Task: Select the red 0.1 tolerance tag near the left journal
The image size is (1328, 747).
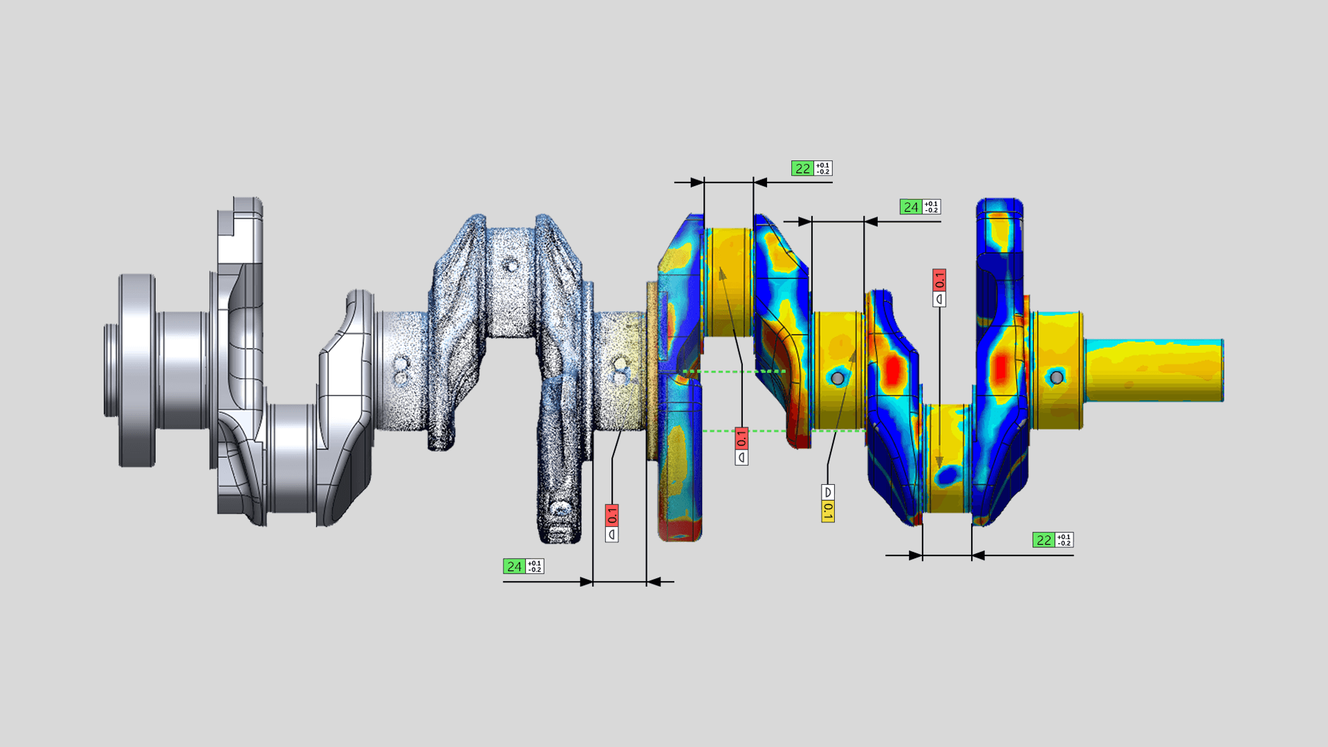Action: point(611,515)
